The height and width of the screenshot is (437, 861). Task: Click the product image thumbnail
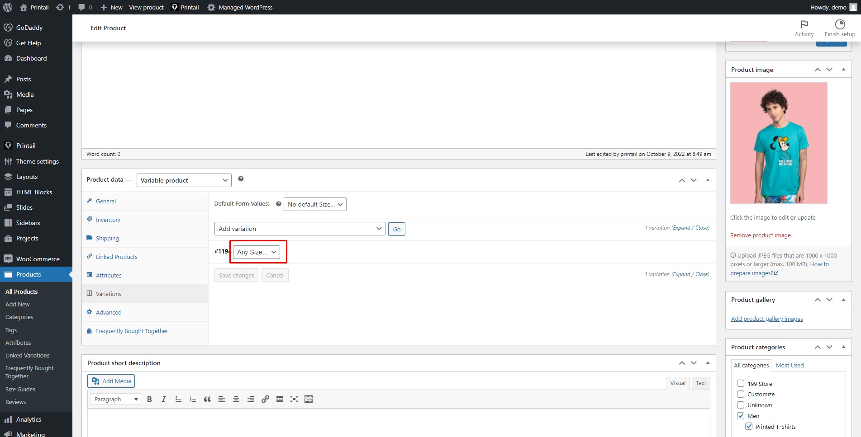click(779, 143)
